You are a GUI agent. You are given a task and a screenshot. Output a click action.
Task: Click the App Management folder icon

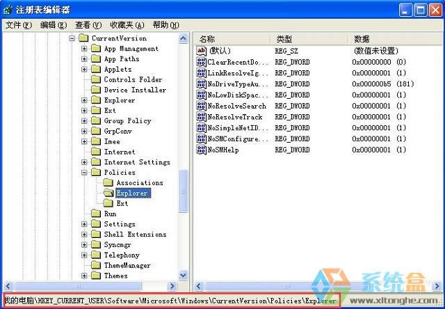pyautogui.click(x=96, y=49)
